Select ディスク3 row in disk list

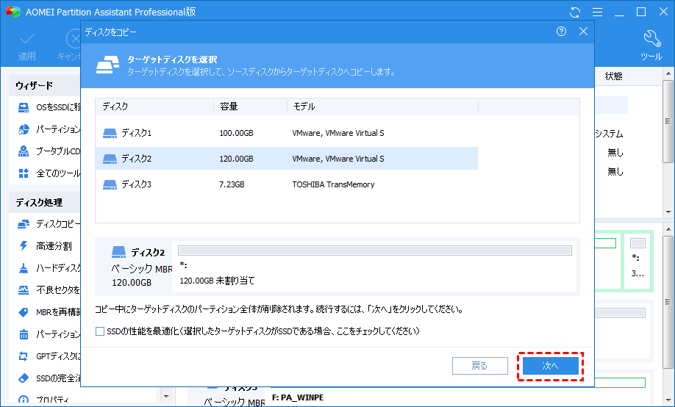tap(286, 184)
